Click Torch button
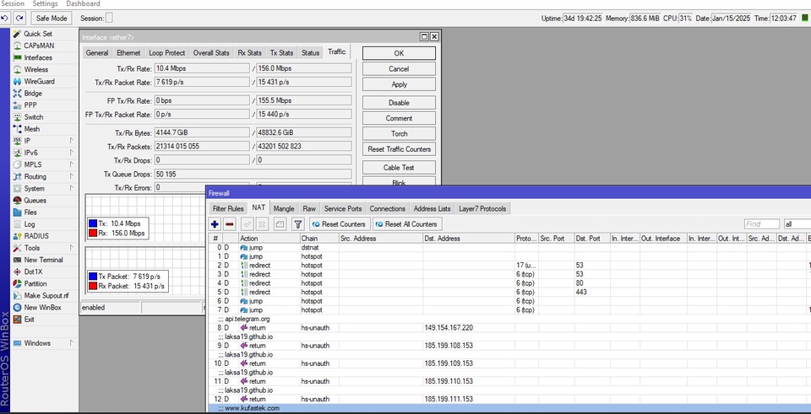This screenshot has width=811, height=414. (x=399, y=134)
